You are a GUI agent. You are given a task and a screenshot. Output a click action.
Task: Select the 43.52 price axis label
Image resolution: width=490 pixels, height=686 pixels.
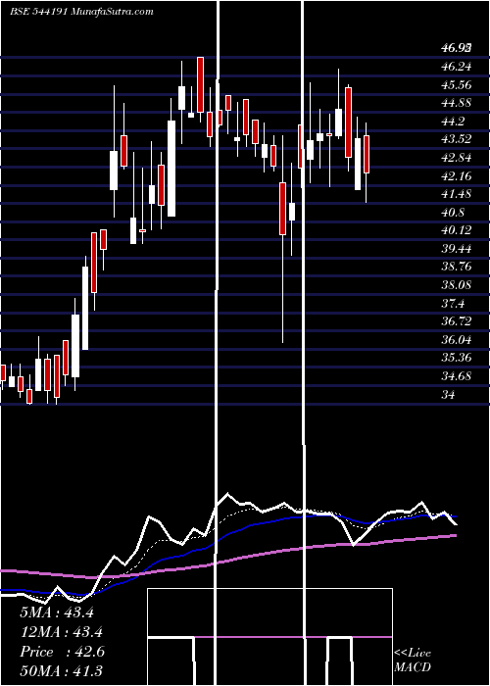(x=457, y=139)
